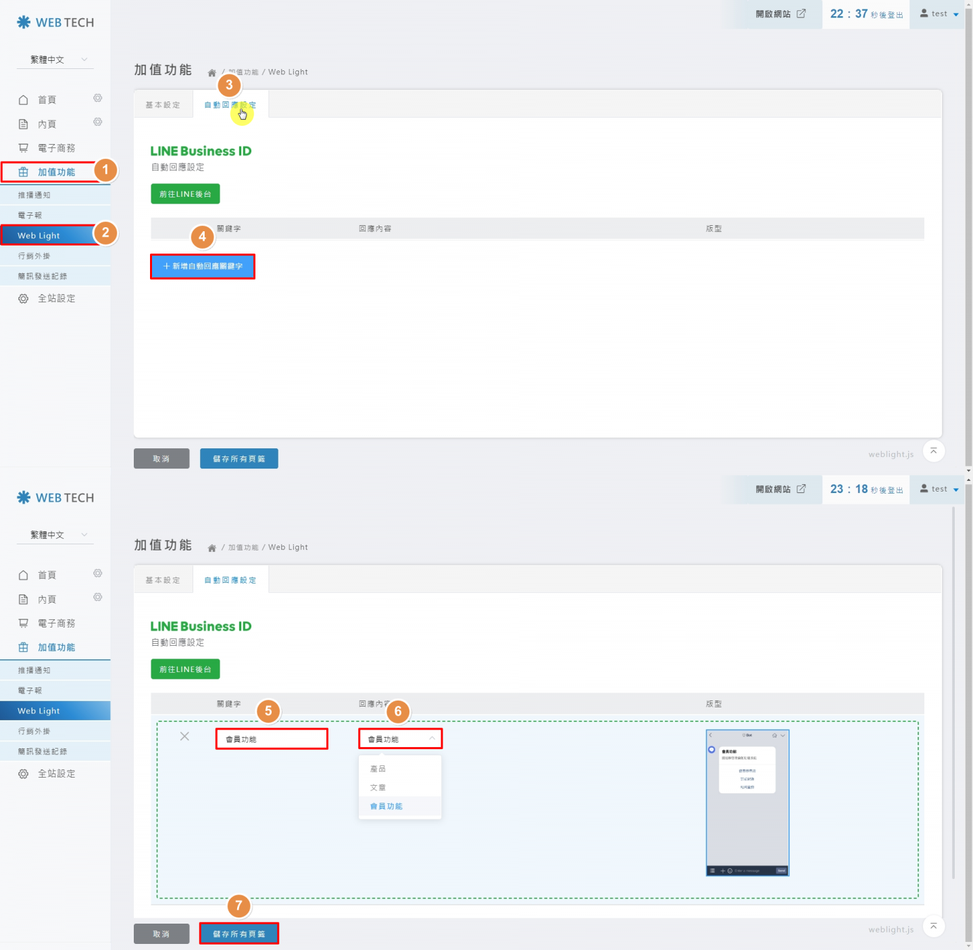This screenshot has height=950, width=973.
Task: Click the 新增自動回應關鍵字 button
Action: coord(203,266)
